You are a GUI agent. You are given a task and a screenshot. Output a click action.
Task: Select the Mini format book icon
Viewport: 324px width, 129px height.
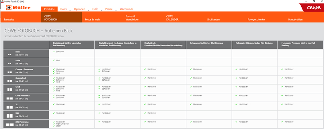[x=9, y=54]
